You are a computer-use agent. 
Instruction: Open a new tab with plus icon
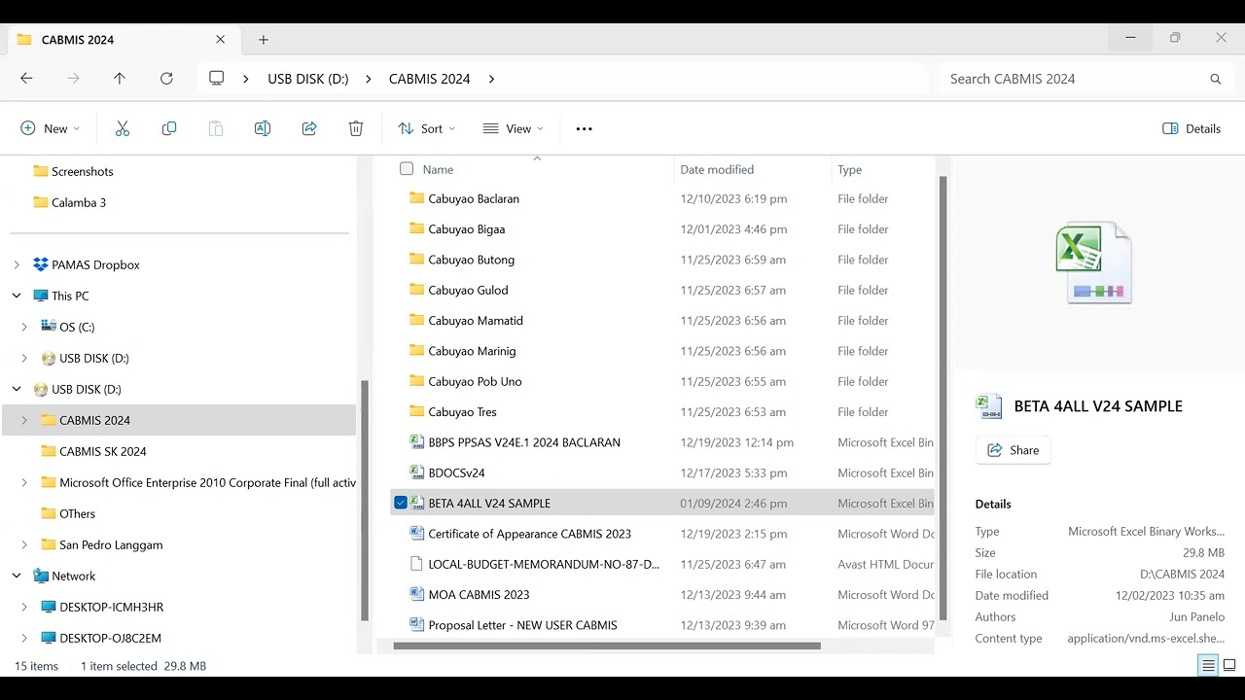tap(264, 40)
